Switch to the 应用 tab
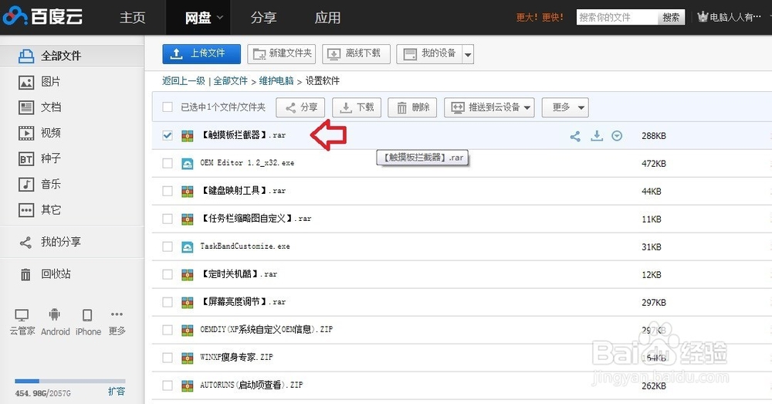 (x=327, y=18)
